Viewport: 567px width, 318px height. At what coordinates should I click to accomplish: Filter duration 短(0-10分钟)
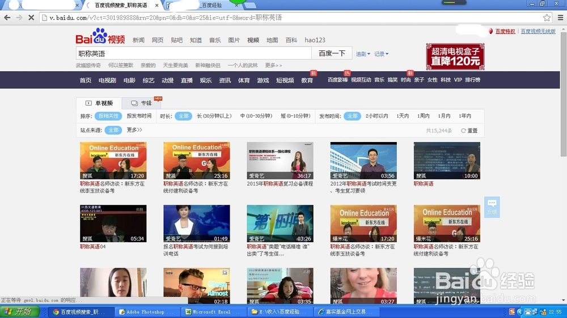pos(295,116)
